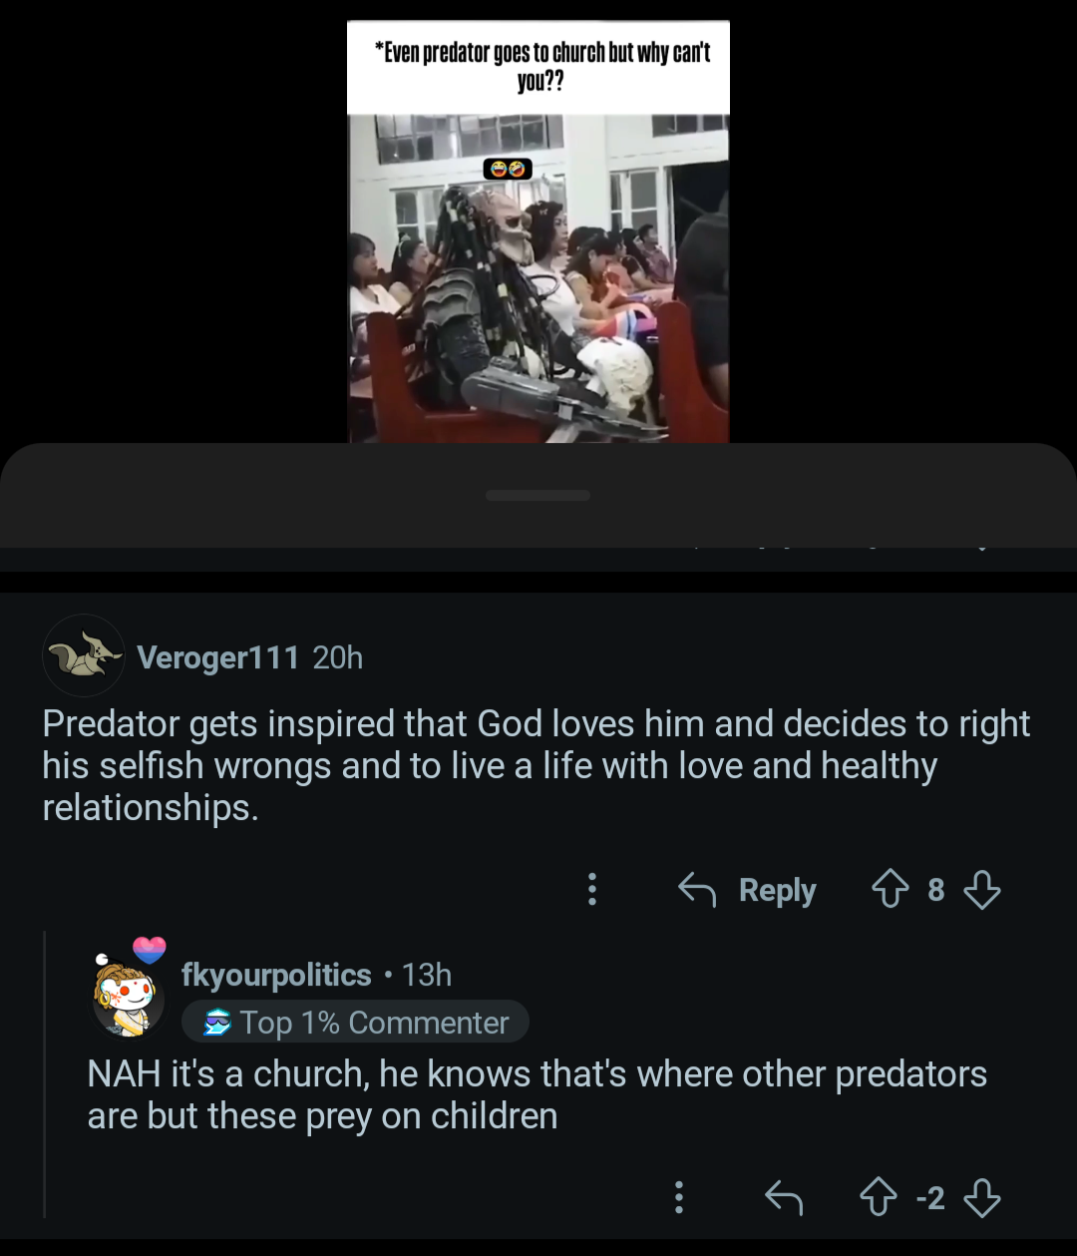Open three-dot menu on Veroger111's comment
This screenshot has height=1256, width=1077.
pyautogui.click(x=592, y=889)
